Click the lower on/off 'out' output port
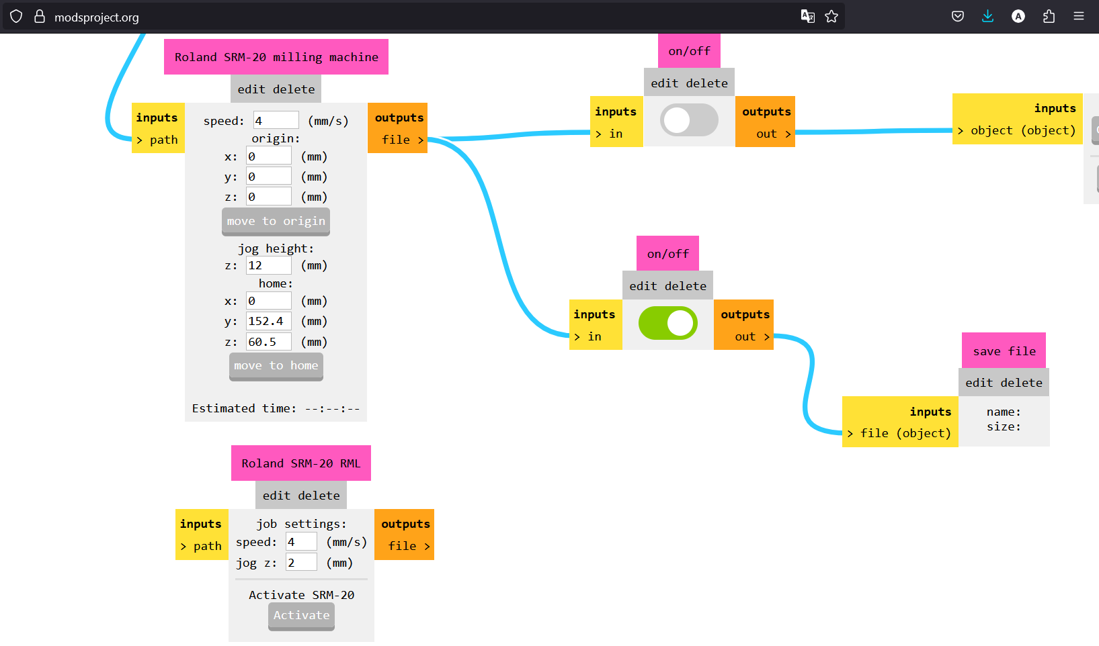 (751, 336)
